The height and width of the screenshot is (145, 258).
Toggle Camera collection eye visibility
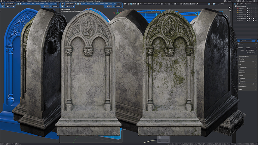pos(251,8)
